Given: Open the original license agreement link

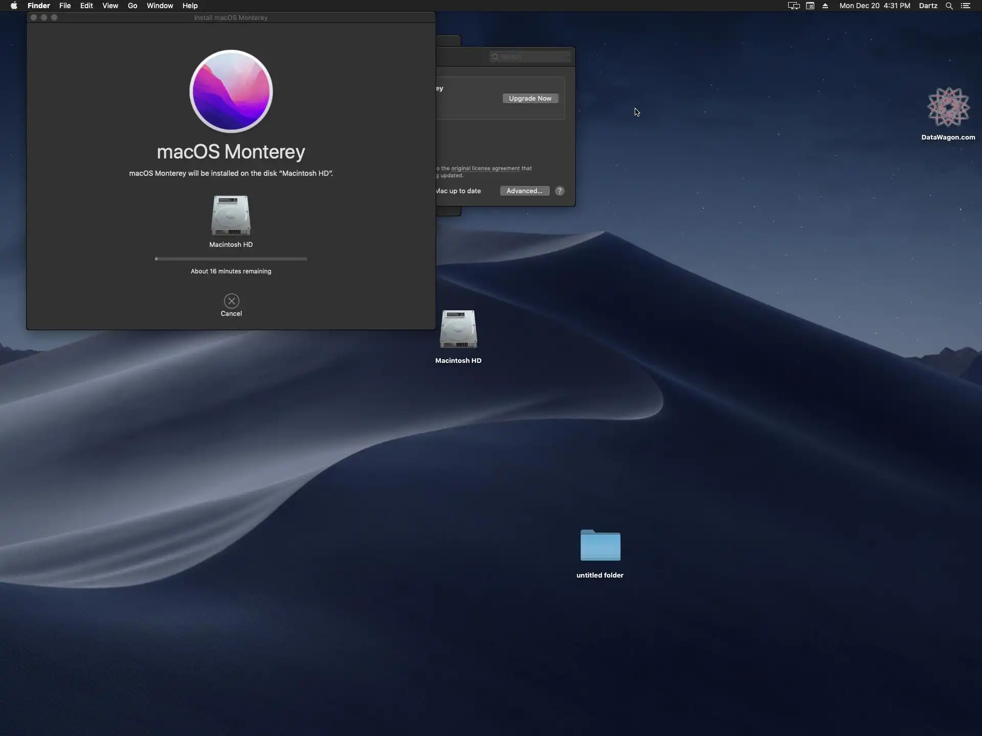Looking at the screenshot, I should pos(485,168).
